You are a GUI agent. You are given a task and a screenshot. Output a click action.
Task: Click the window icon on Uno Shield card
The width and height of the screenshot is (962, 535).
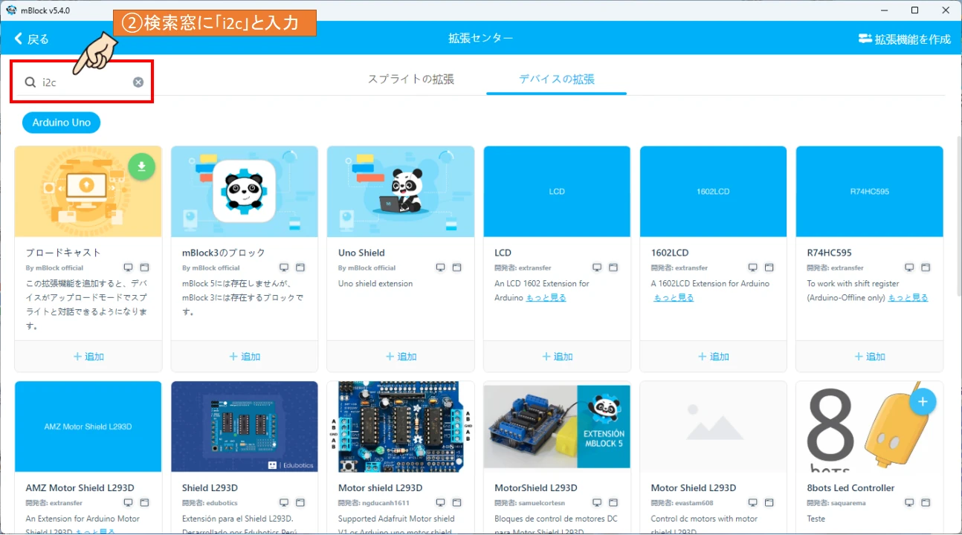(x=457, y=267)
